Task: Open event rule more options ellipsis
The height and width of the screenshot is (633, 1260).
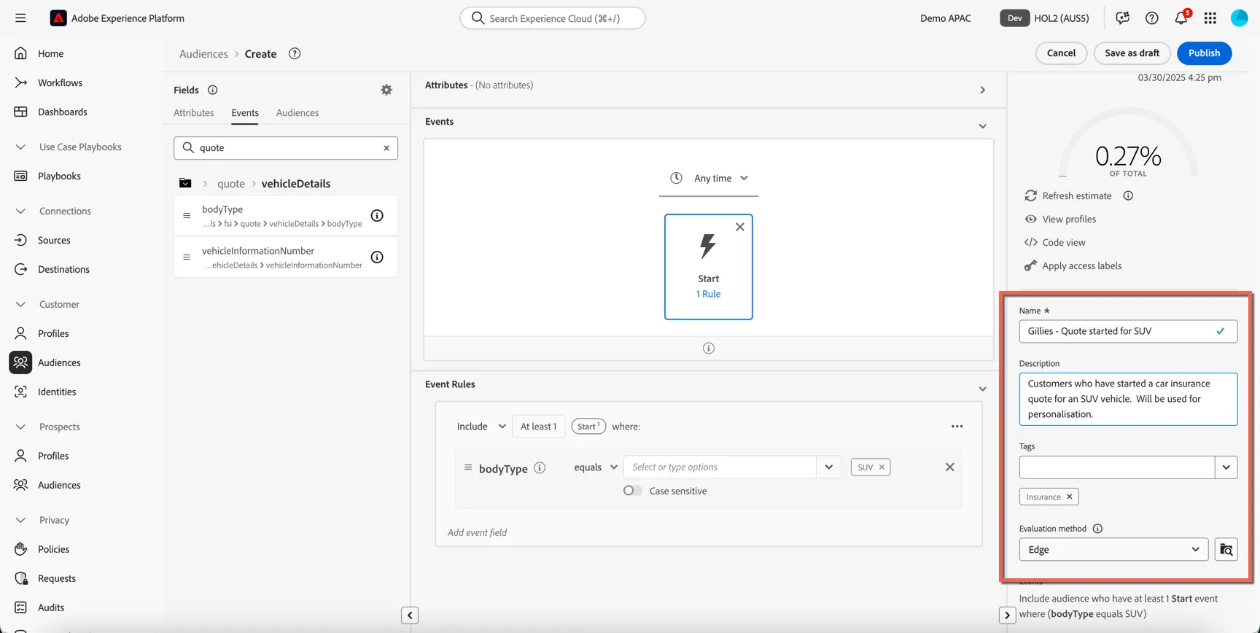Action: tap(957, 427)
